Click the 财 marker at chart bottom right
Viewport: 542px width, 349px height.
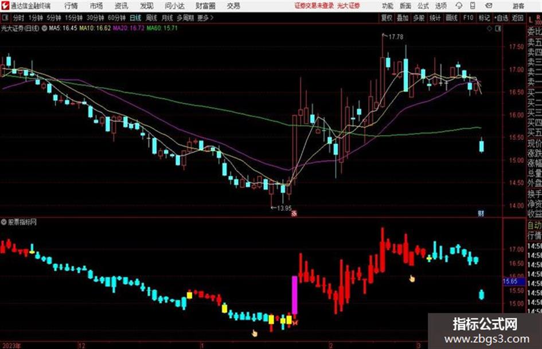tap(481, 213)
